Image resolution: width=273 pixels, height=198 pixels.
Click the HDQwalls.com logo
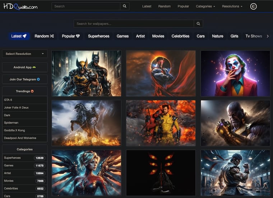point(20,6)
